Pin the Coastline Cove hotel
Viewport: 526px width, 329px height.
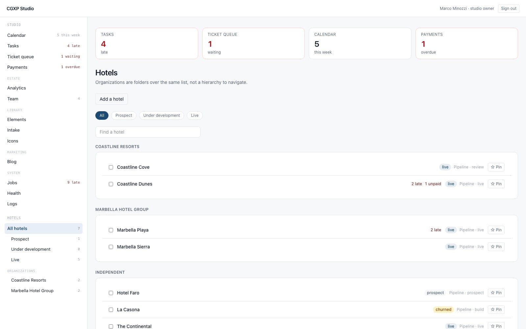pos(496,167)
